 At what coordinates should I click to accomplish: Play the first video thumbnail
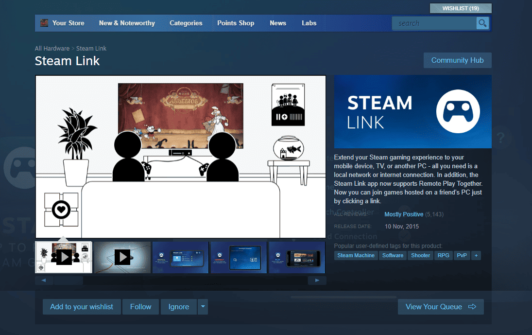click(64, 257)
